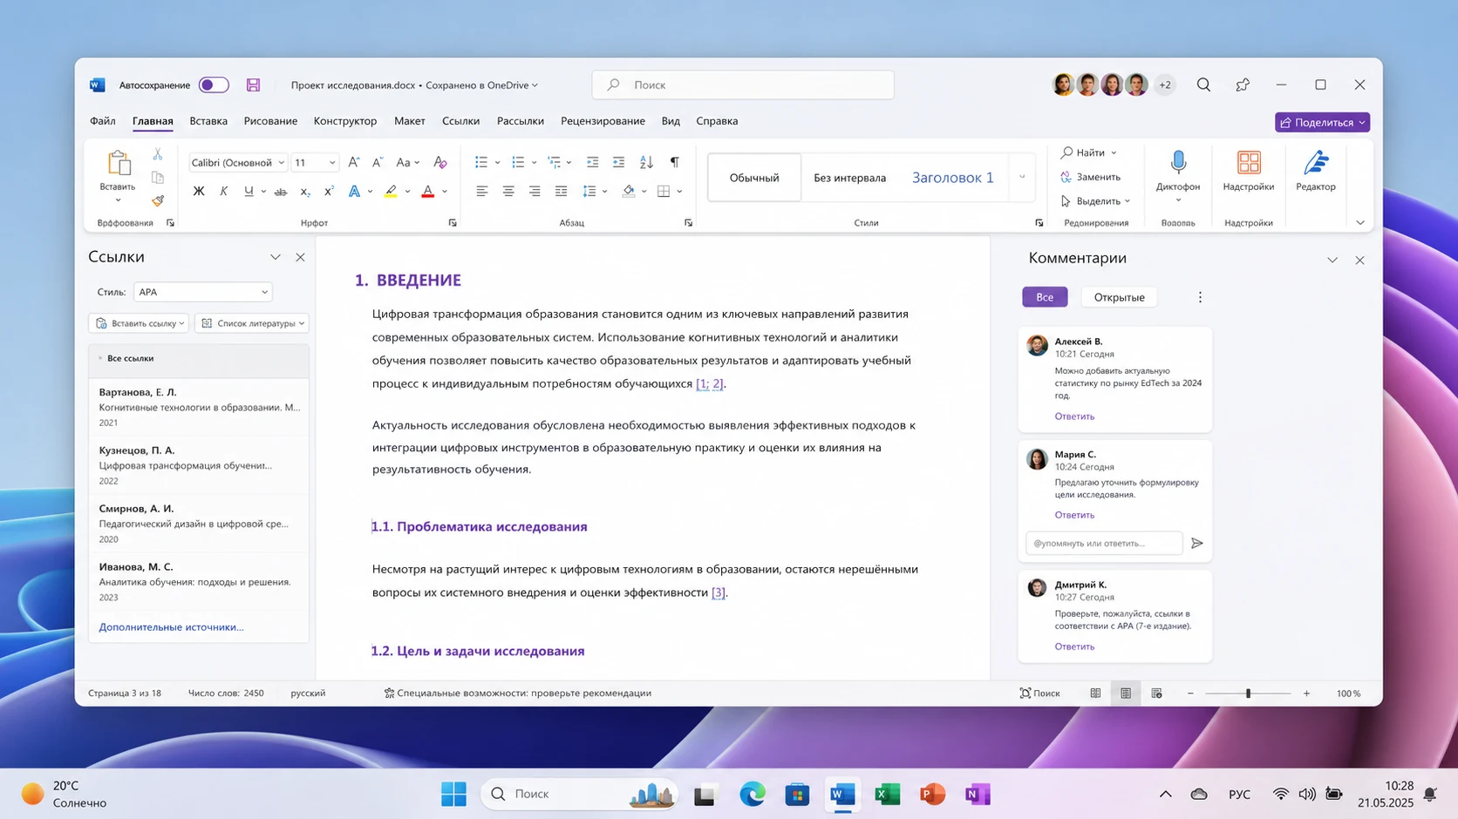
Task: Click the Поделиться share button
Action: tap(1322, 122)
